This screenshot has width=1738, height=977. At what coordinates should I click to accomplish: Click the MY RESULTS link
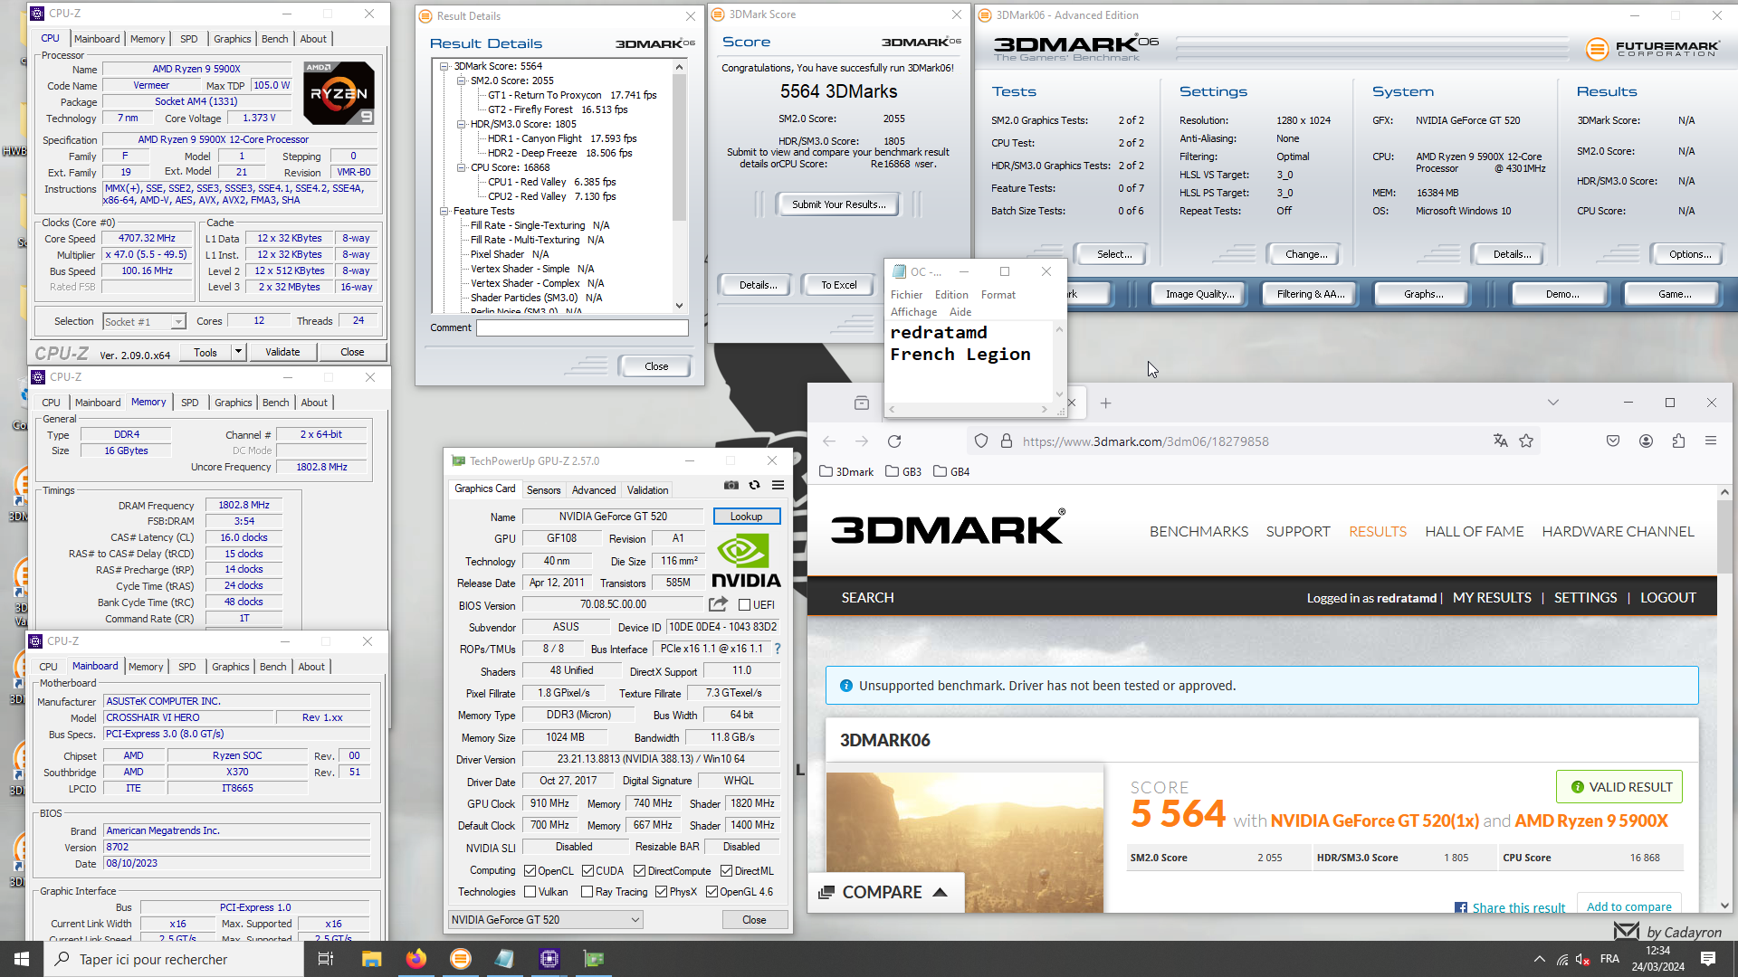pyautogui.click(x=1492, y=597)
